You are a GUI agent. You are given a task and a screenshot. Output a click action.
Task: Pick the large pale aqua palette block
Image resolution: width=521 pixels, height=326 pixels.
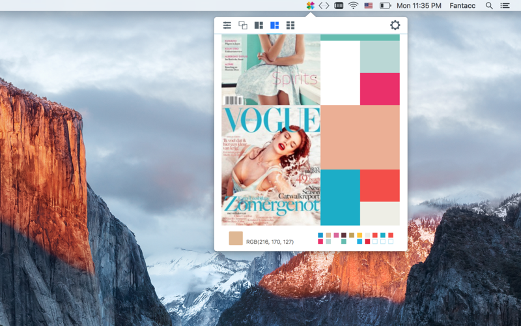pyautogui.click(x=380, y=57)
